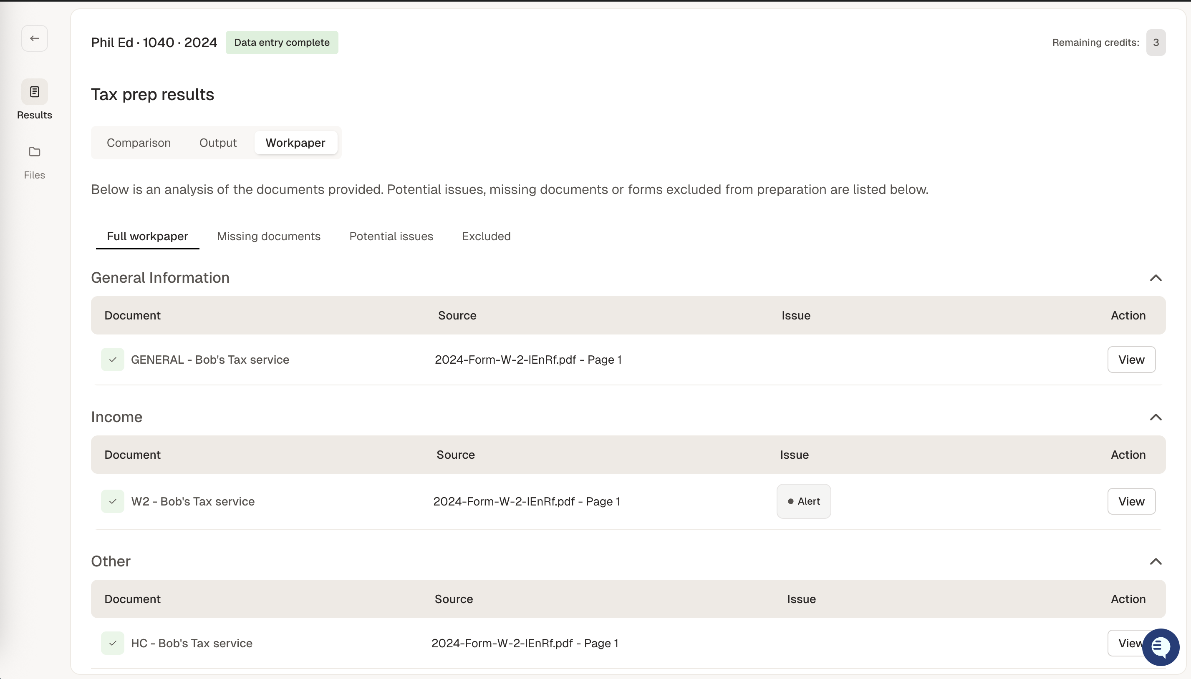Viewport: 1191px width, 679px height.
Task: Open the Missing documents tab
Action: pyautogui.click(x=269, y=236)
